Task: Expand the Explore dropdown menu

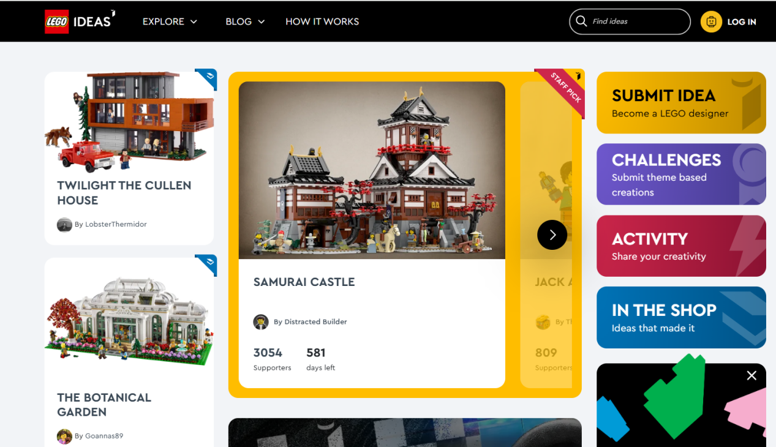Action: click(x=170, y=21)
